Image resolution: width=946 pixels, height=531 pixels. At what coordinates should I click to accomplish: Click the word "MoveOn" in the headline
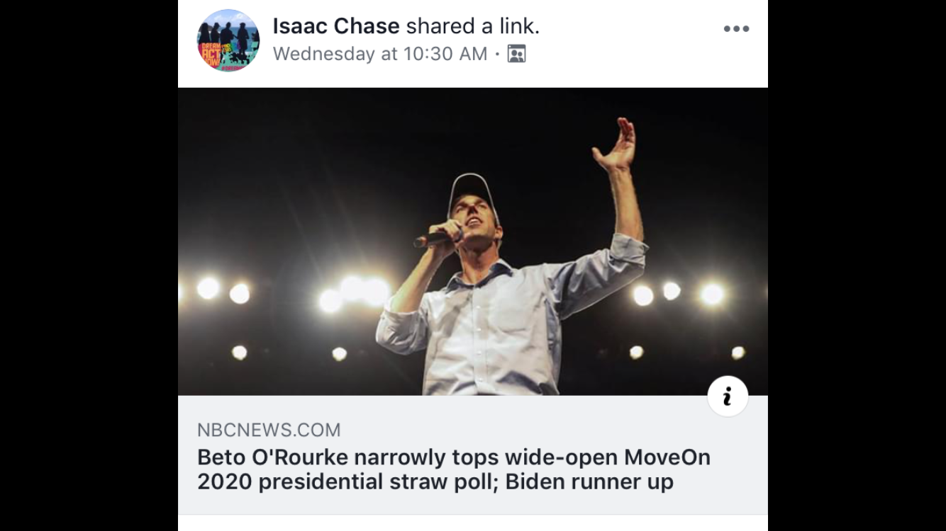pos(667,457)
